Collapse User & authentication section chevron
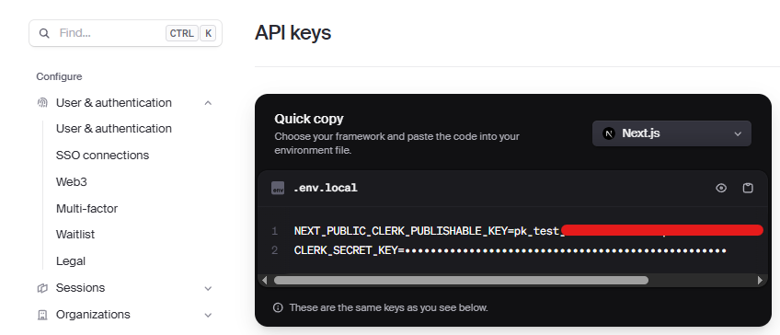Image resolution: width=780 pixels, height=335 pixels. click(209, 103)
